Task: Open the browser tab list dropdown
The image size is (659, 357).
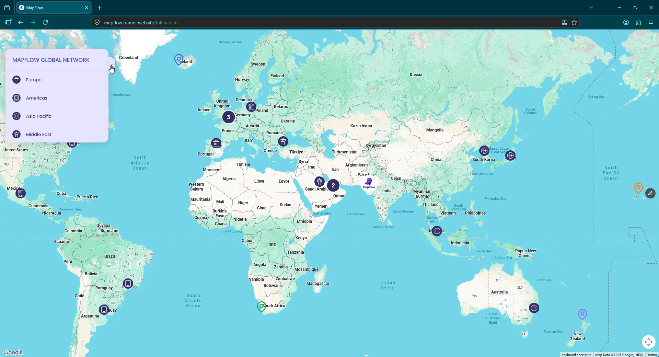Action: [591, 8]
